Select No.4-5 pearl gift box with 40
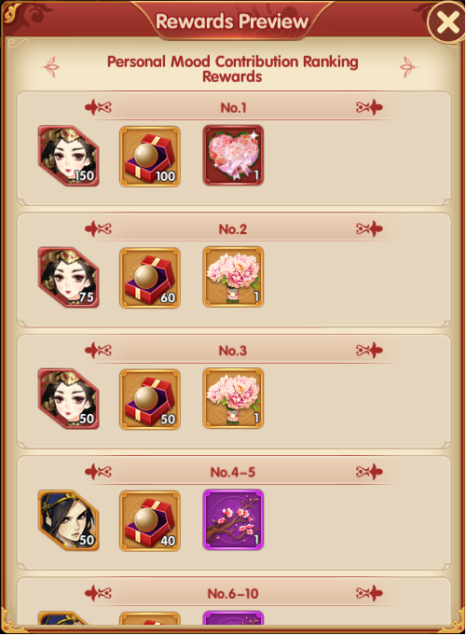 150,521
